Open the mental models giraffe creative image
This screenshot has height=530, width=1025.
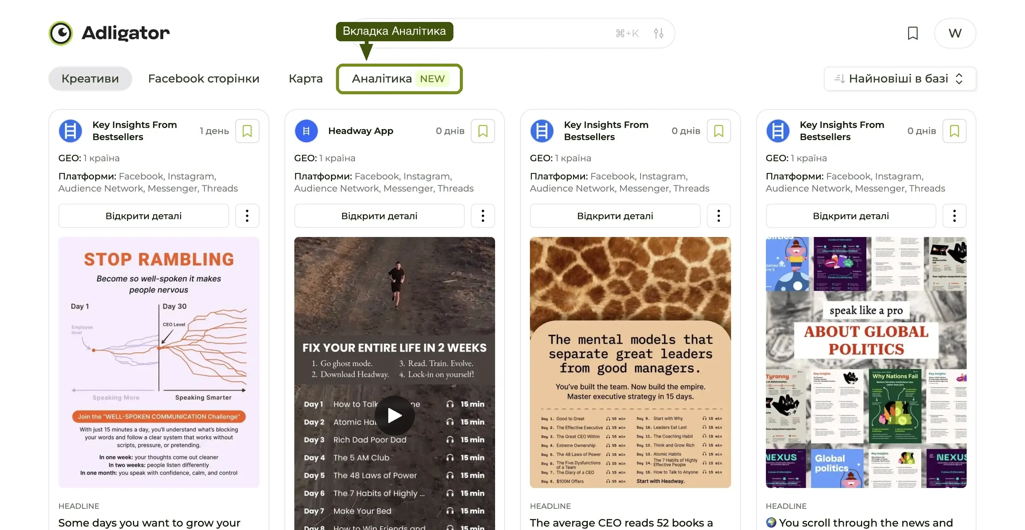630,362
